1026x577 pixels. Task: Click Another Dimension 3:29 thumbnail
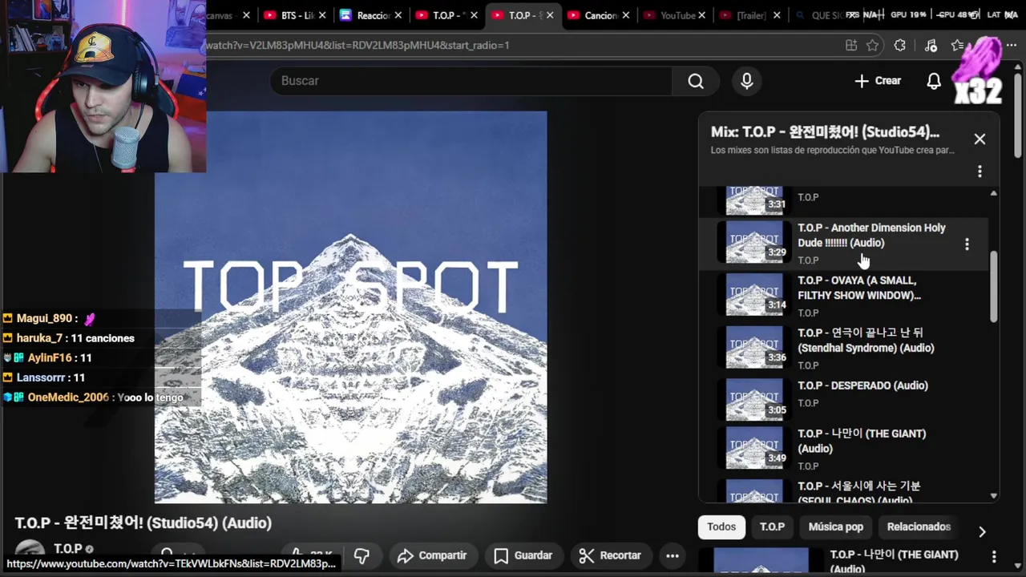754,242
